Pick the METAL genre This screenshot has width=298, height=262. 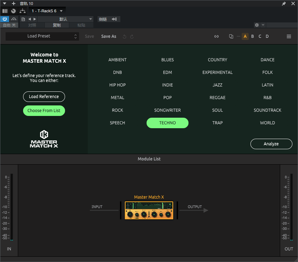coord(118,98)
